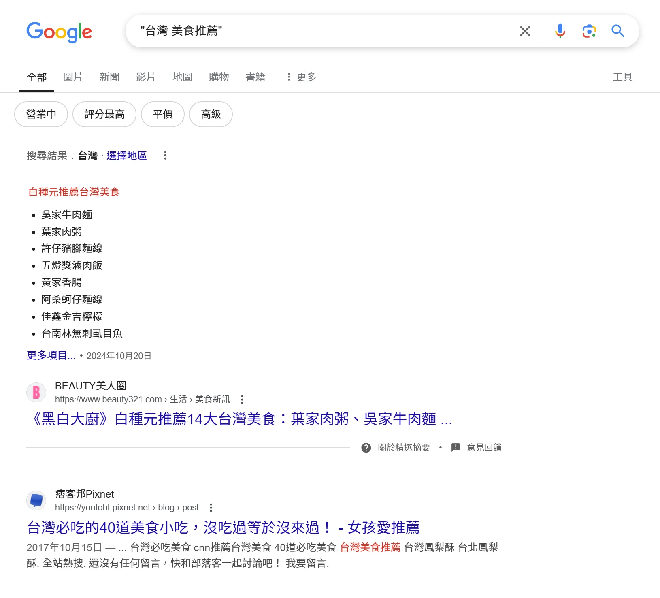This screenshot has height=598, width=660.
Task: Open the 台灣必吃的40道美食小吃 result
Action: click(223, 528)
